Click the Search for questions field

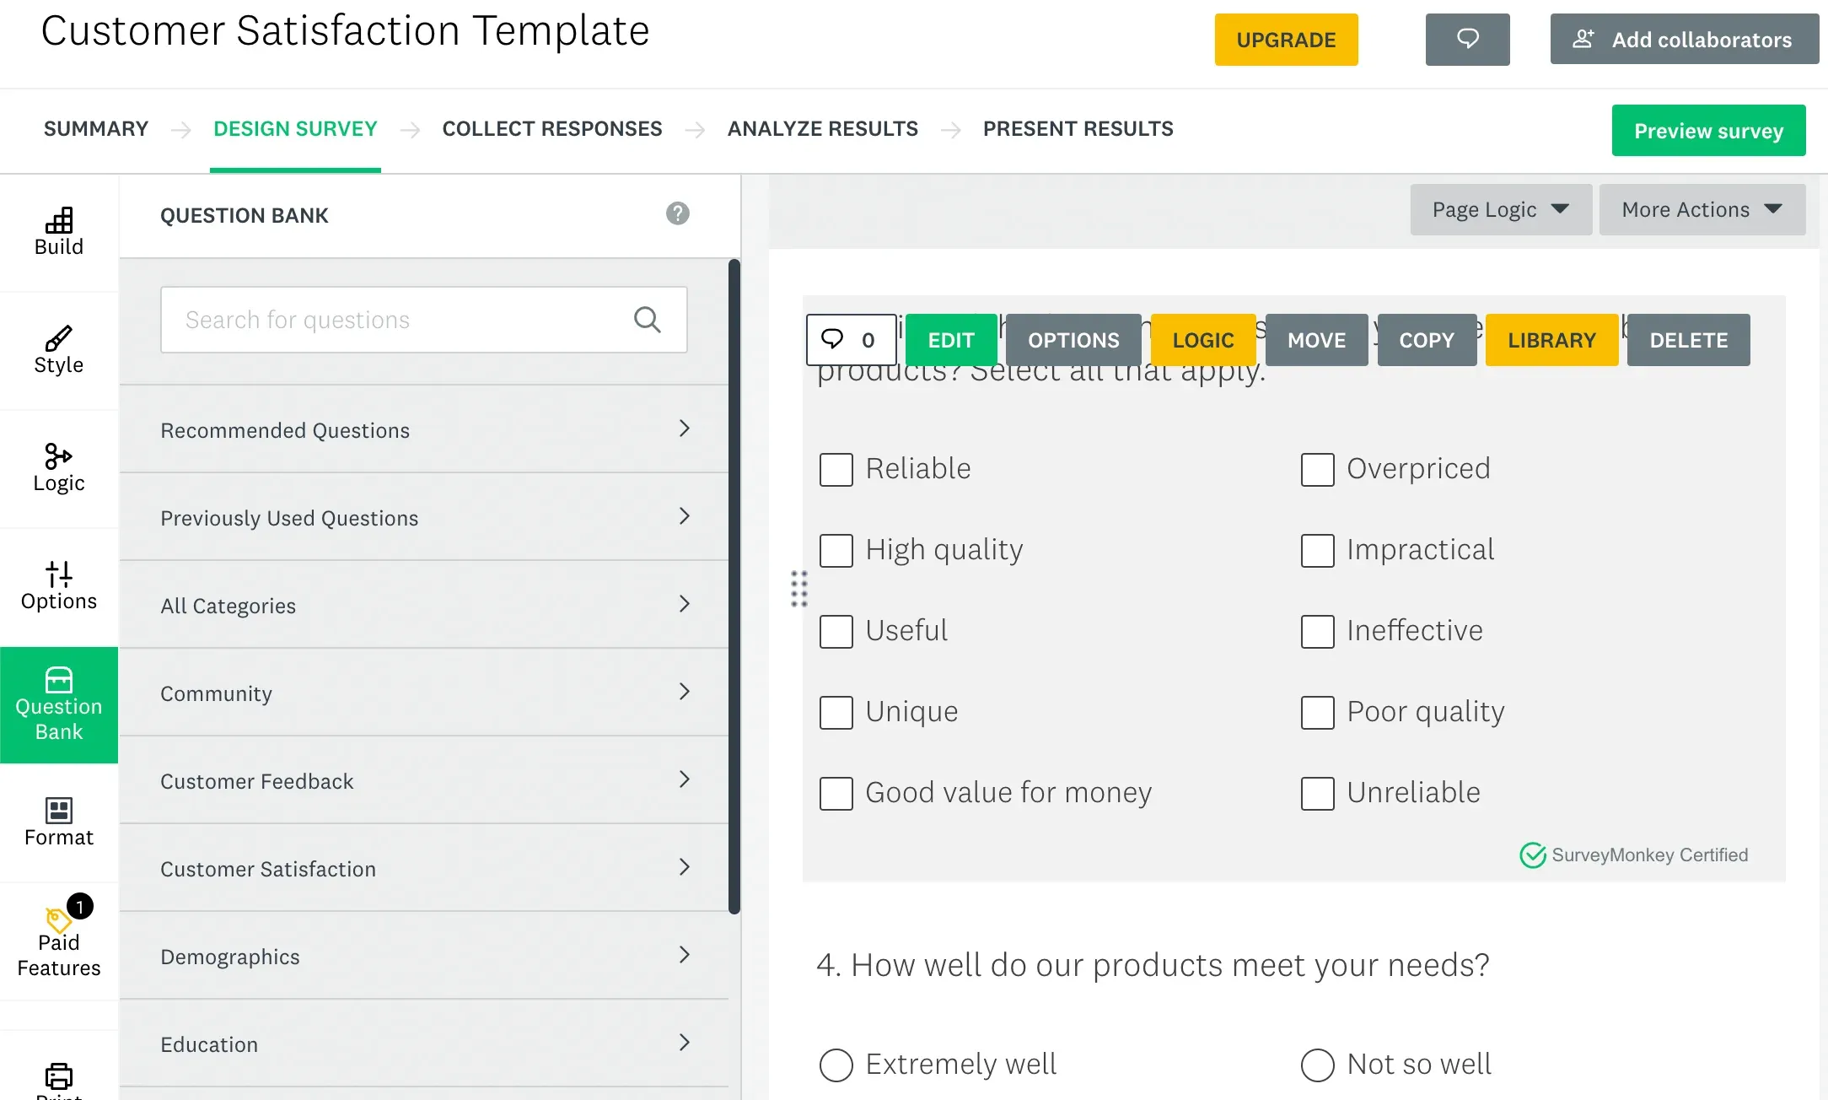point(405,320)
